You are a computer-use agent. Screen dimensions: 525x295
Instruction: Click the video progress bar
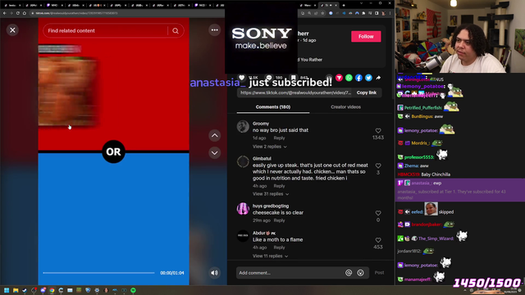(x=98, y=273)
